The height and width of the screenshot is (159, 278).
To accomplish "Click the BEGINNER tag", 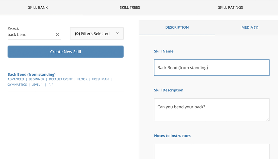I will click(36, 79).
